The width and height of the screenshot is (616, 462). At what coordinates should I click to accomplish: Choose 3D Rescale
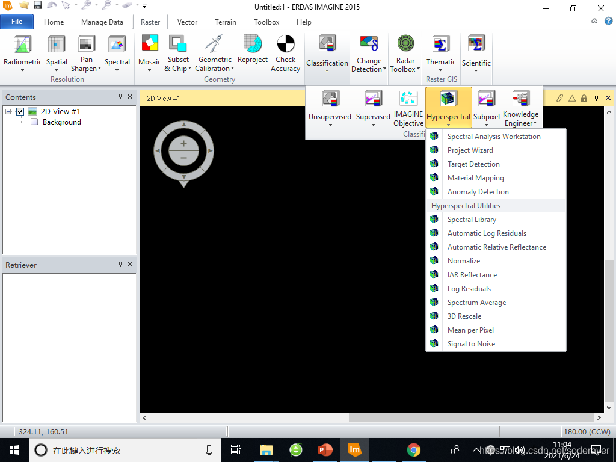[x=496, y=316]
